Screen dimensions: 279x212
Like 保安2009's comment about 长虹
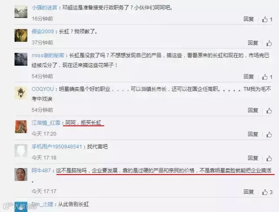(269, 43)
